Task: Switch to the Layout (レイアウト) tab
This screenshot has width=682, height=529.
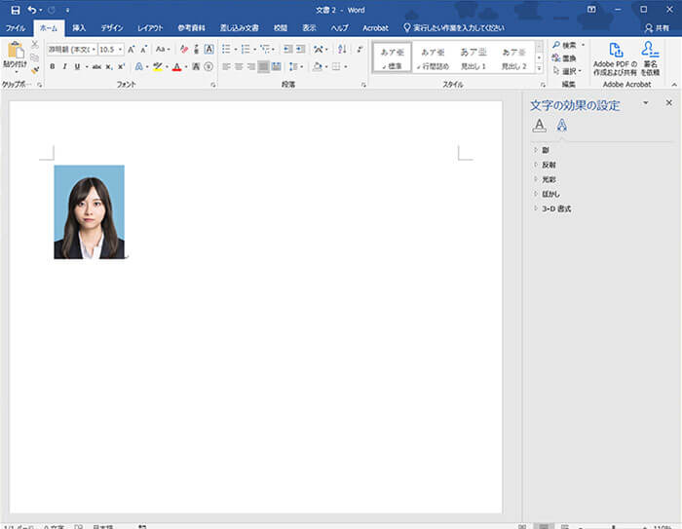Action: (150, 28)
